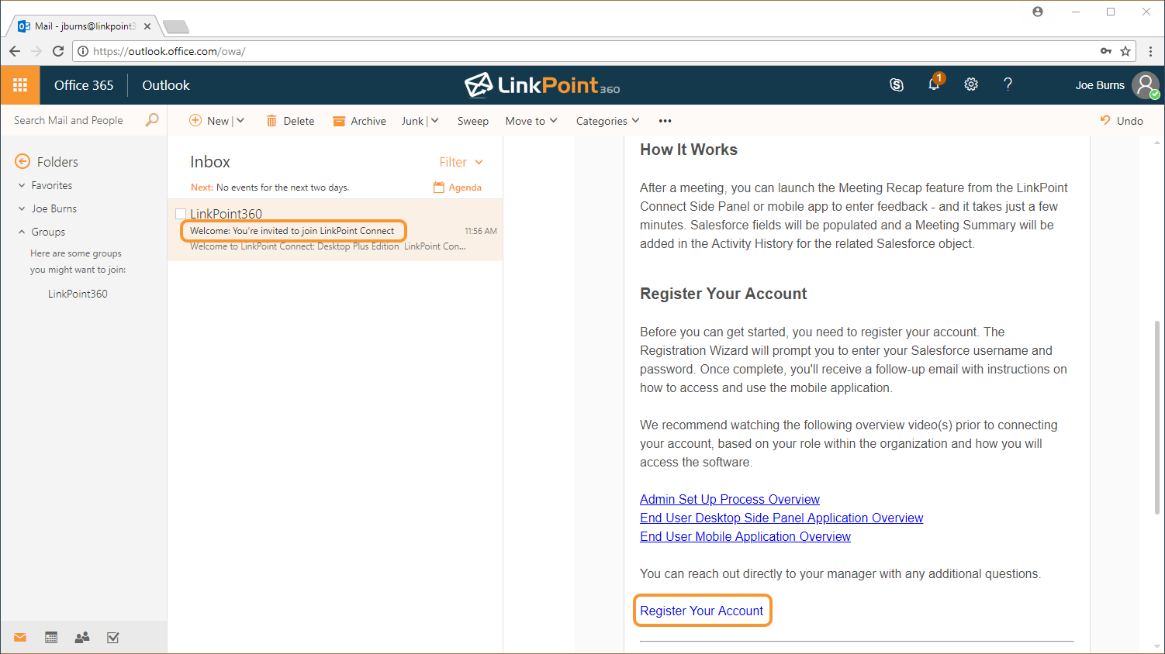Bookmark this page with the star icon

click(1125, 51)
